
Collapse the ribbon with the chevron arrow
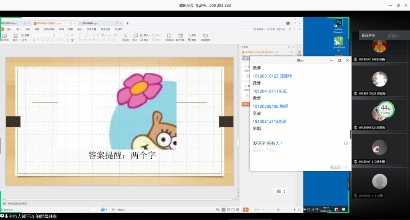(x=300, y=29)
